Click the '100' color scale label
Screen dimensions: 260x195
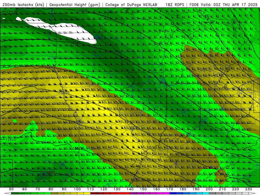click(77, 189)
